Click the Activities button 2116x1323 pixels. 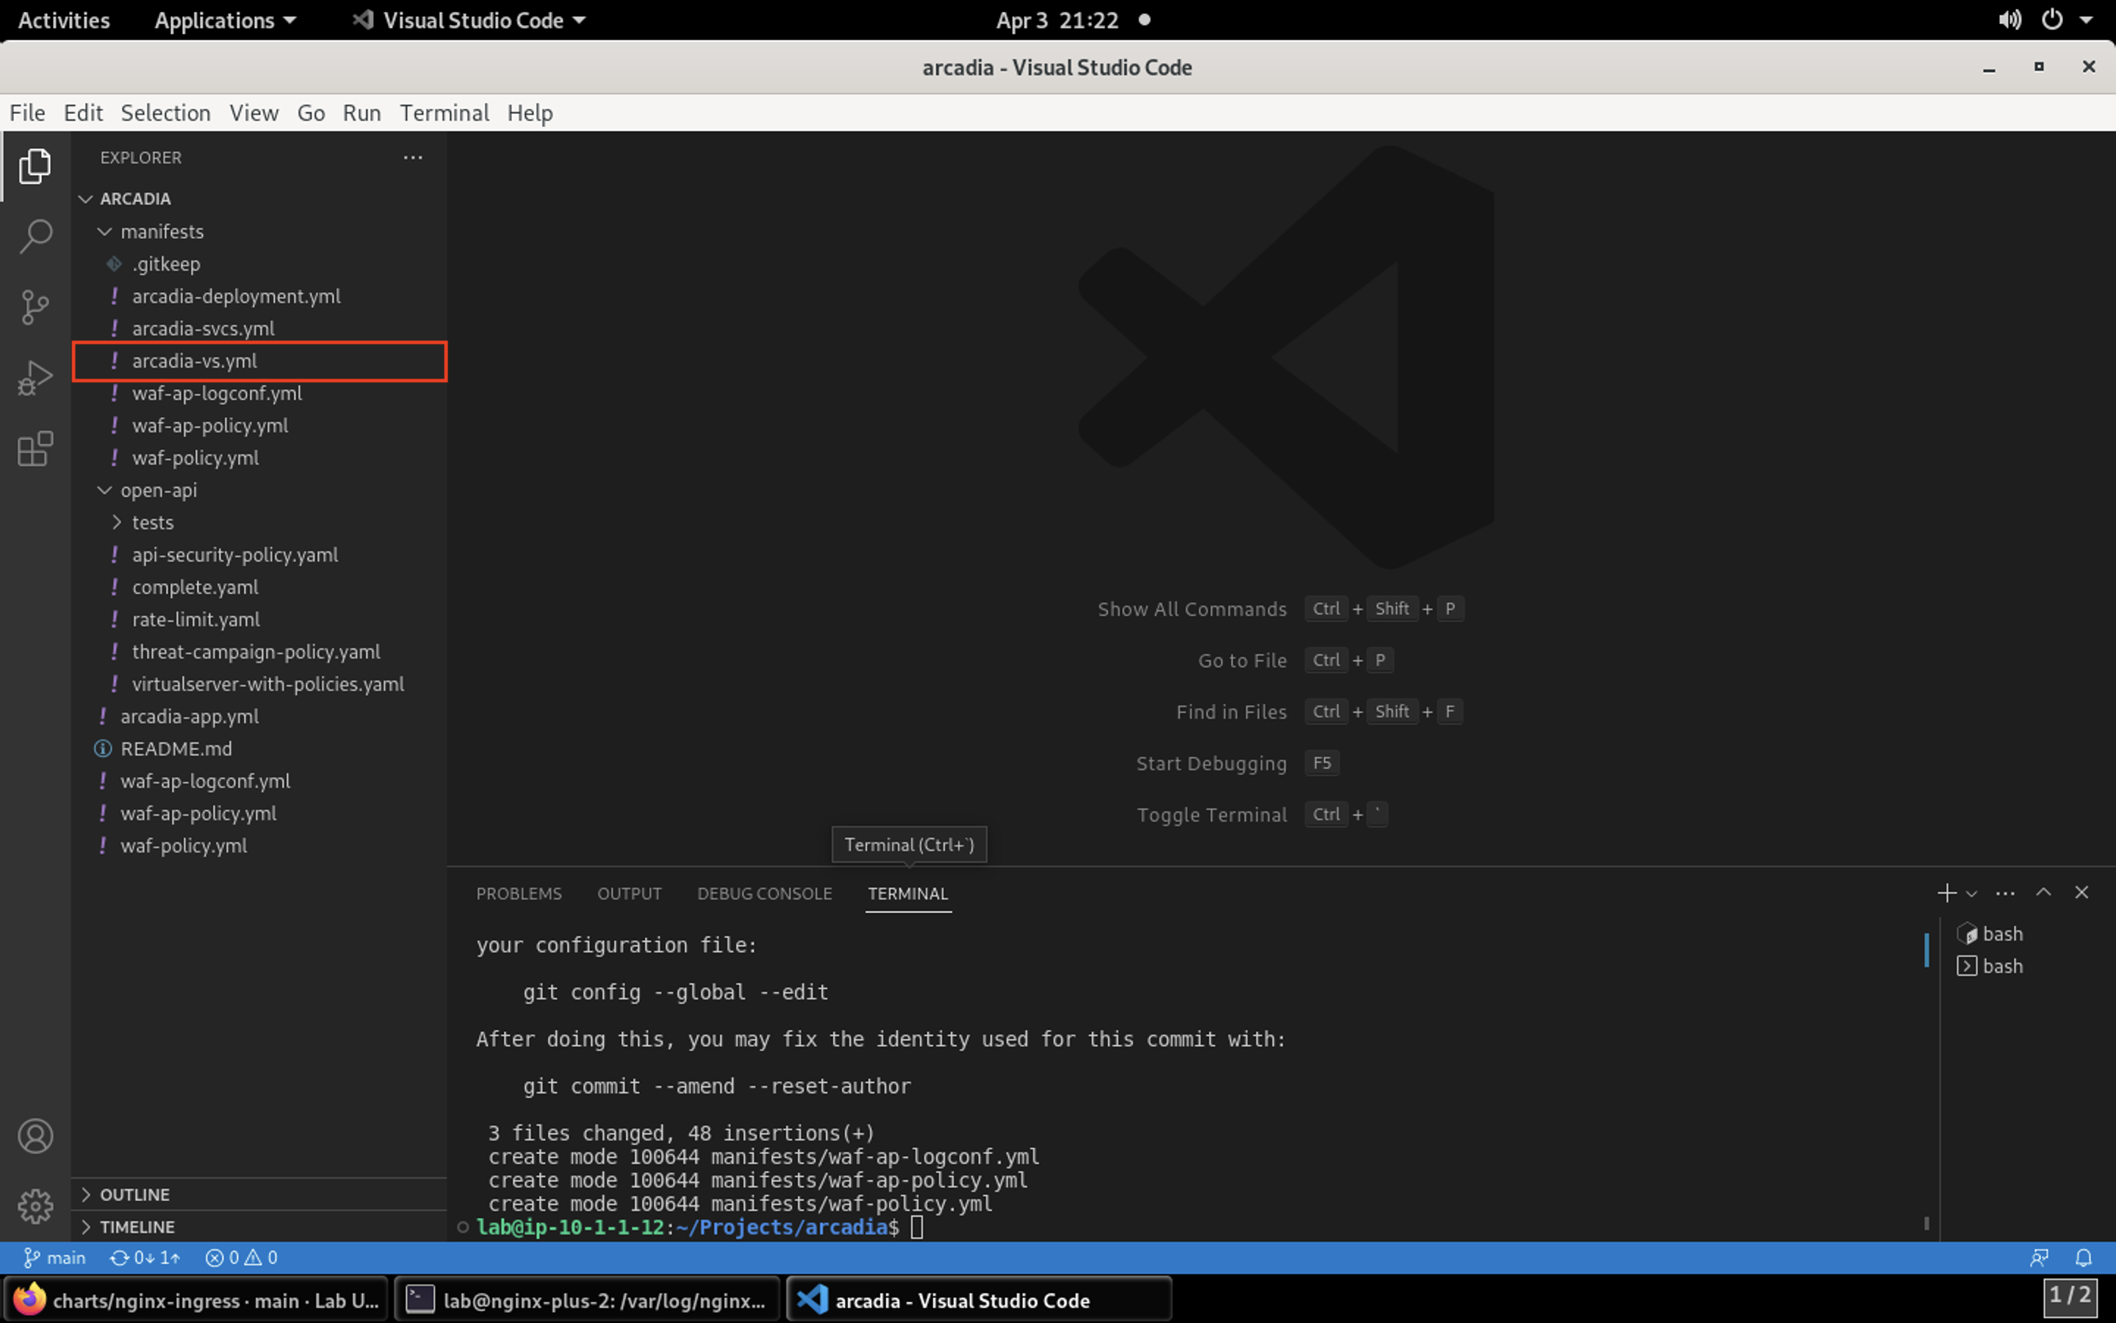click(x=64, y=20)
